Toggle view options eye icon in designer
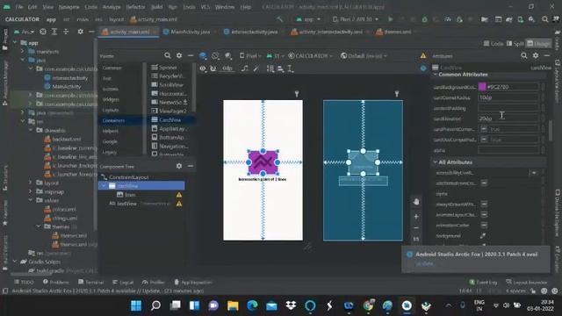Screen dimensions: 562x316 [x=203, y=68]
